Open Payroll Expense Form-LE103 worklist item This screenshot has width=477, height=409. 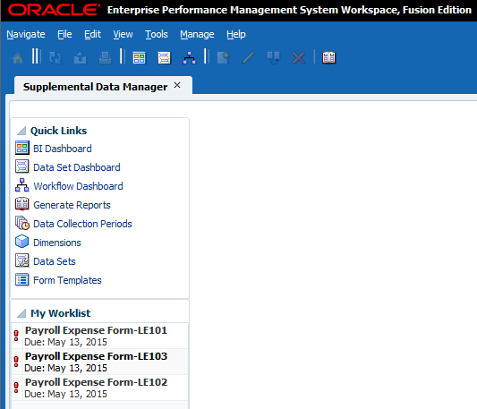point(99,362)
